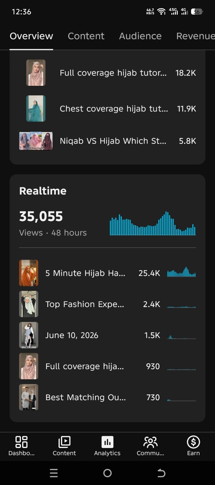Viewport: 215px width, 485px height.
Task: Tap the 18.2K view count
Action: coord(186,73)
